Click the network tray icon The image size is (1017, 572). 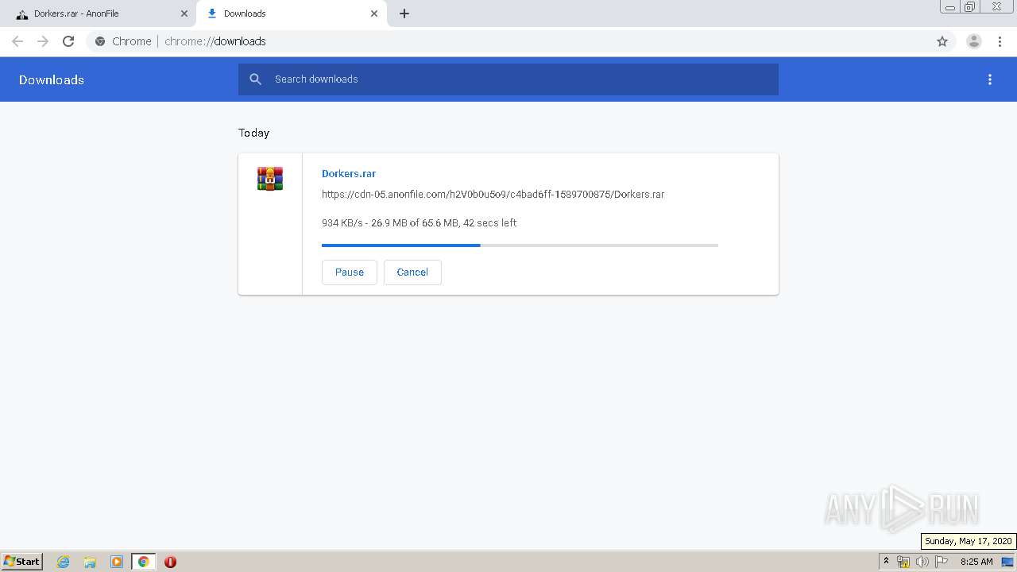903,562
